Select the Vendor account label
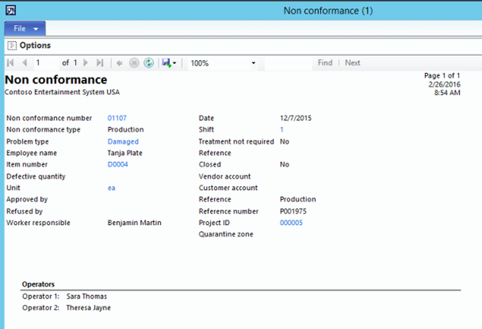 224,176
